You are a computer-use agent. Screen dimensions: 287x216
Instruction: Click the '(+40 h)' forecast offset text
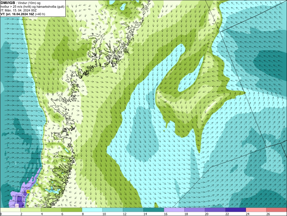pyautogui.click(x=40, y=14)
